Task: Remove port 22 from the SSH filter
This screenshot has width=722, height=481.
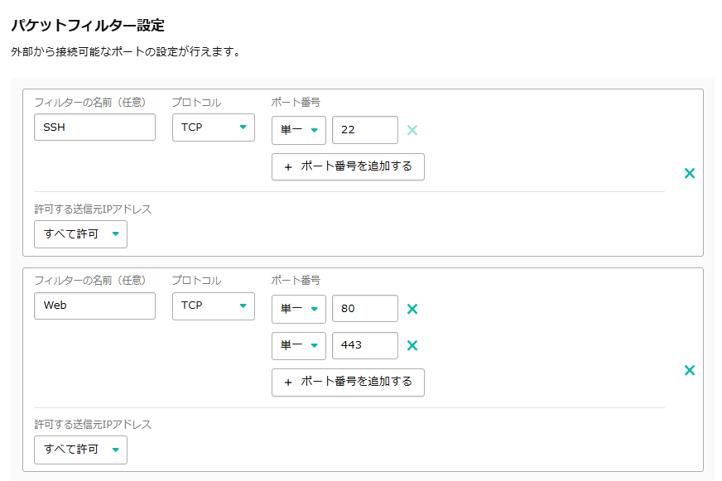Action: [412, 130]
